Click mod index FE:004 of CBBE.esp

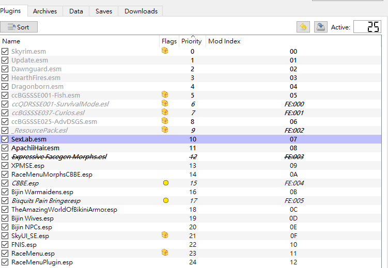point(294,183)
